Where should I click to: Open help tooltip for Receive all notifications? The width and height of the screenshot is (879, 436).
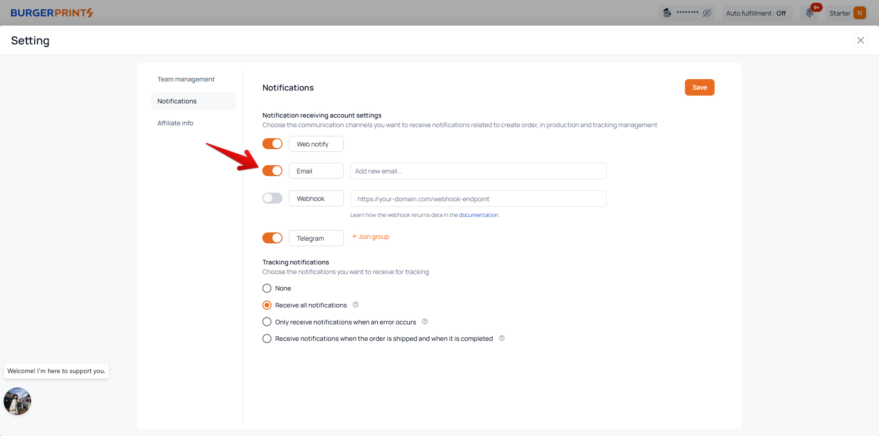pyautogui.click(x=356, y=305)
